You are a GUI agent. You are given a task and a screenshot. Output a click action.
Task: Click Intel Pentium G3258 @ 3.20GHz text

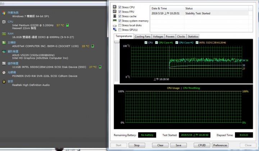coord(33,25)
